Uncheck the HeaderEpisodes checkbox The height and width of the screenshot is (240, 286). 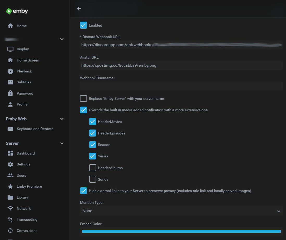[x=92, y=133]
